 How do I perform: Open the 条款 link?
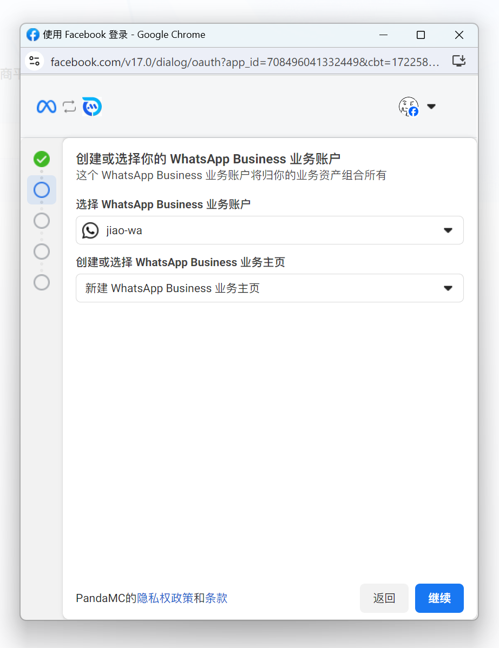[216, 598]
